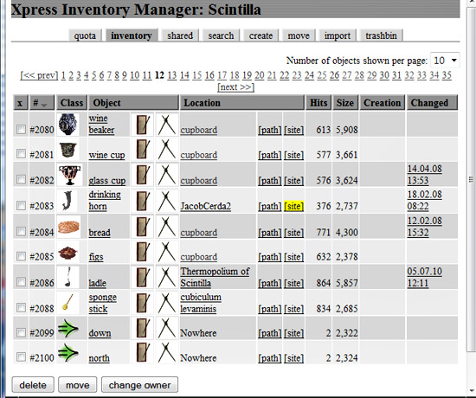
Task: Open the door icon in the wine beaker row
Action: (143, 125)
